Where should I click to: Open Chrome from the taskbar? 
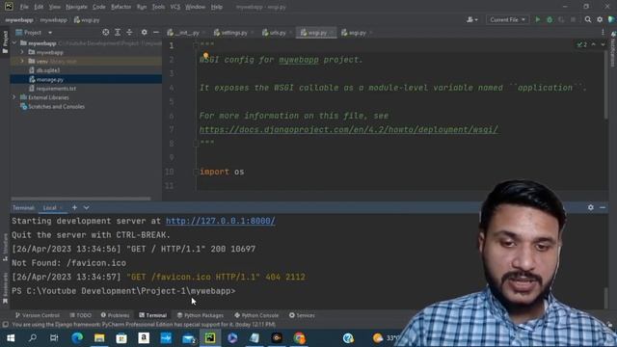(x=299, y=338)
